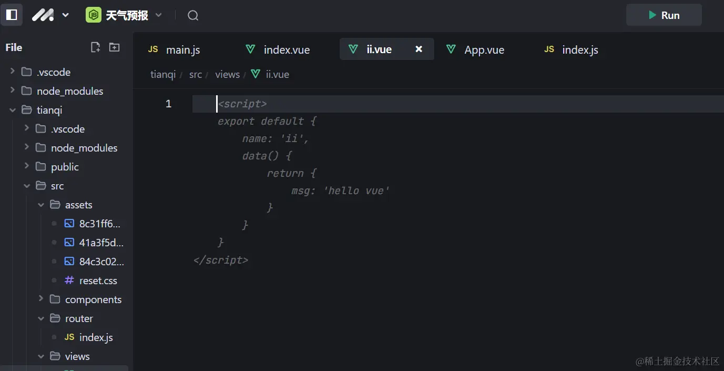Click the msg: 'hello vue' code line
The height and width of the screenshot is (371, 724).
(340, 190)
